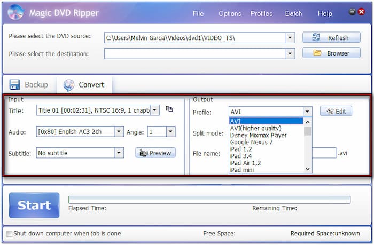374x245 pixels.
Task: Click the Refresh button
Action: pos(331,38)
